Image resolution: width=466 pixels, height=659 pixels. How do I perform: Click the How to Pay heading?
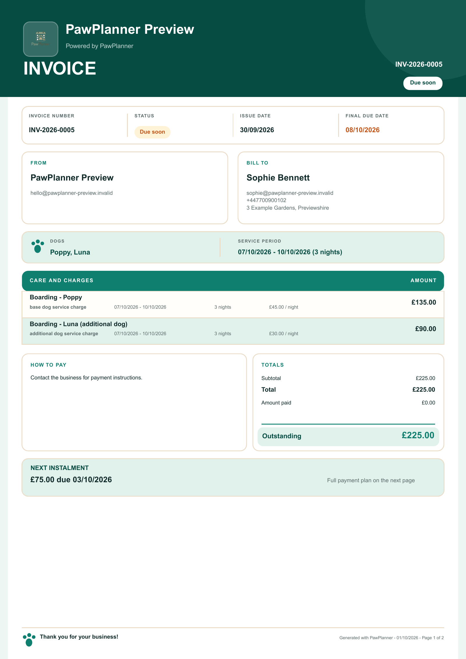coord(48,365)
